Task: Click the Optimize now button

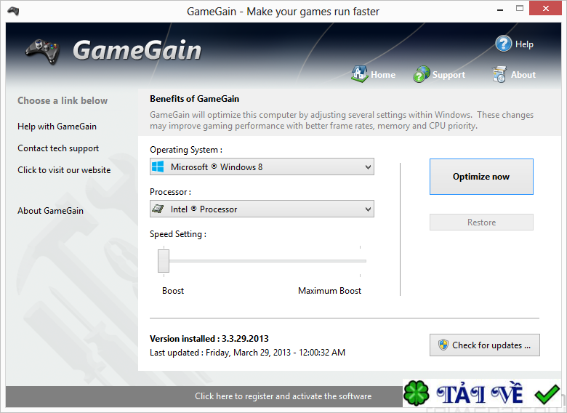Action: coord(481,177)
